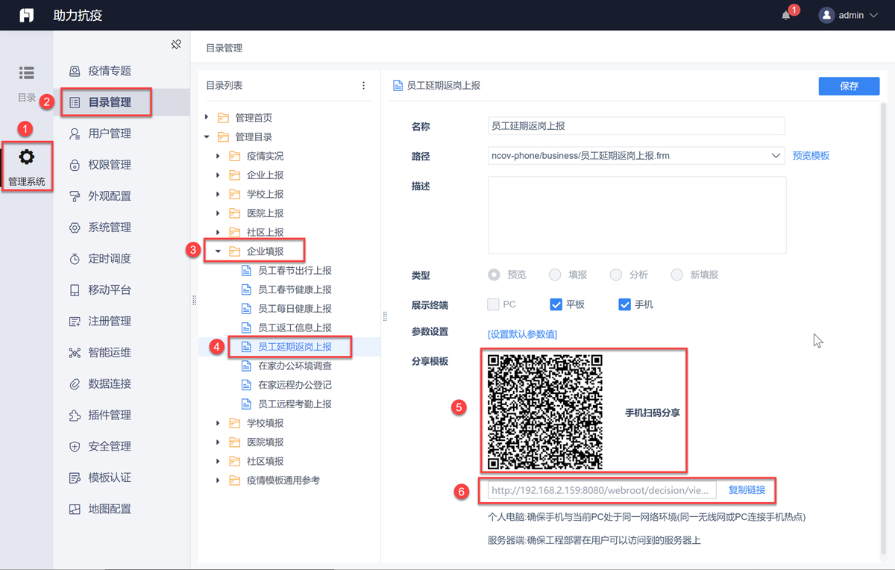Open 管理系统 gear icon
This screenshot has width=895, height=570.
tap(27, 157)
